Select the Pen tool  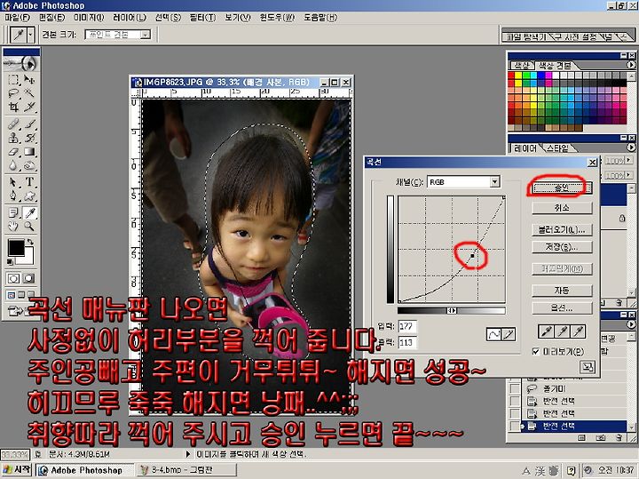tap(13, 196)
